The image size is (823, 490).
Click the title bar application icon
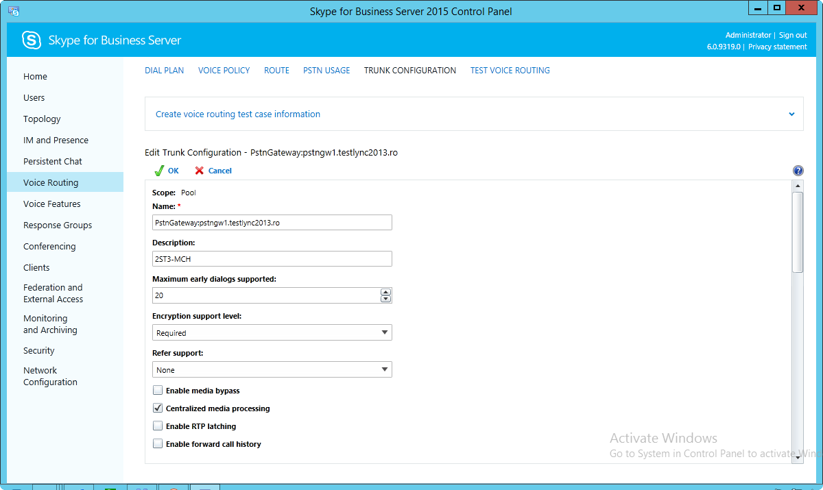(14, 11)
